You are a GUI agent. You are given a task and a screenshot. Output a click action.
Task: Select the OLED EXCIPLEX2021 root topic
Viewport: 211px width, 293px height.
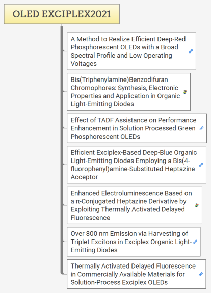coord(62,14)
